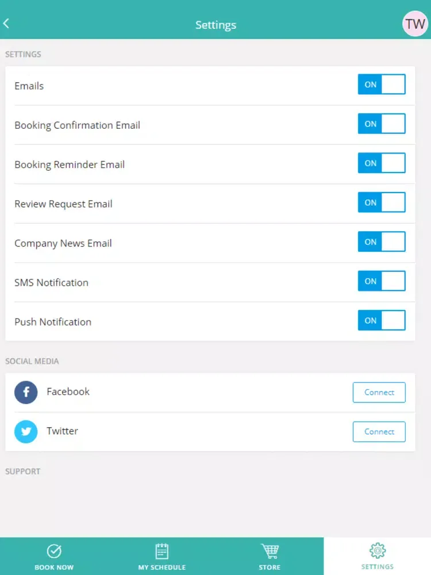431x575 pixels.
Task: Connect the Twitter account
Action: point(379,432)
